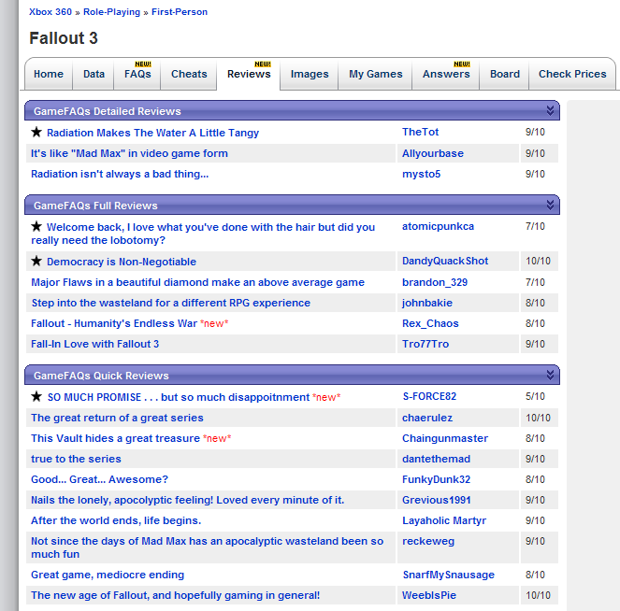Open 'The new age of Fallout' review
Viewport: 620px width, 611px height.
click(x=175, y=595)
